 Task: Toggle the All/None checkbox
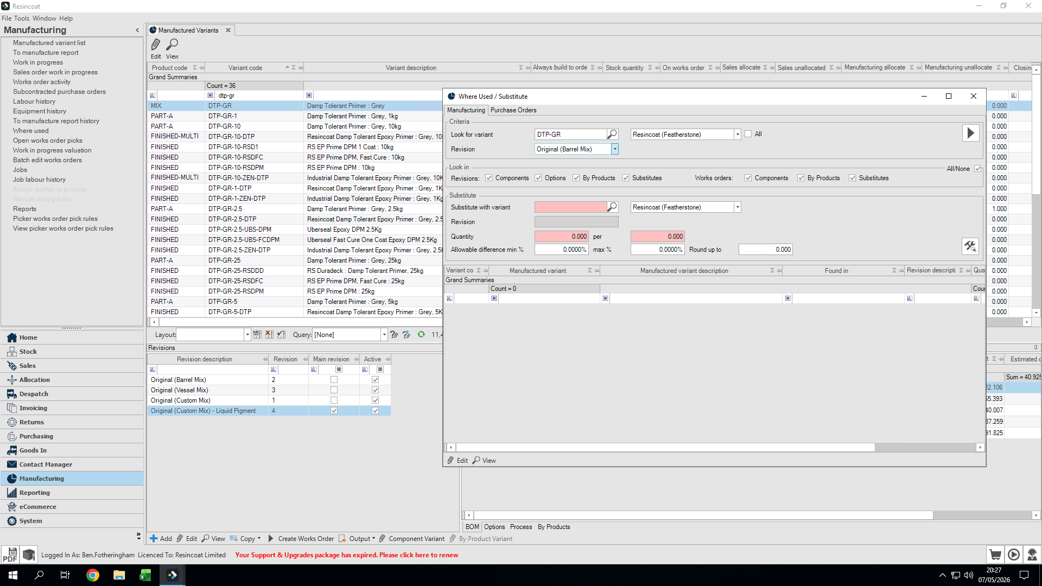978,169
